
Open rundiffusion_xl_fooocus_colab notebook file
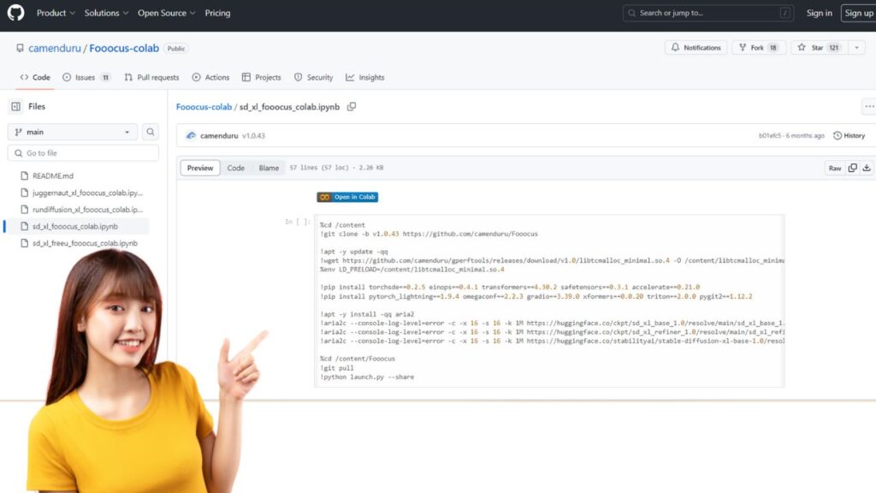[88, 210]
